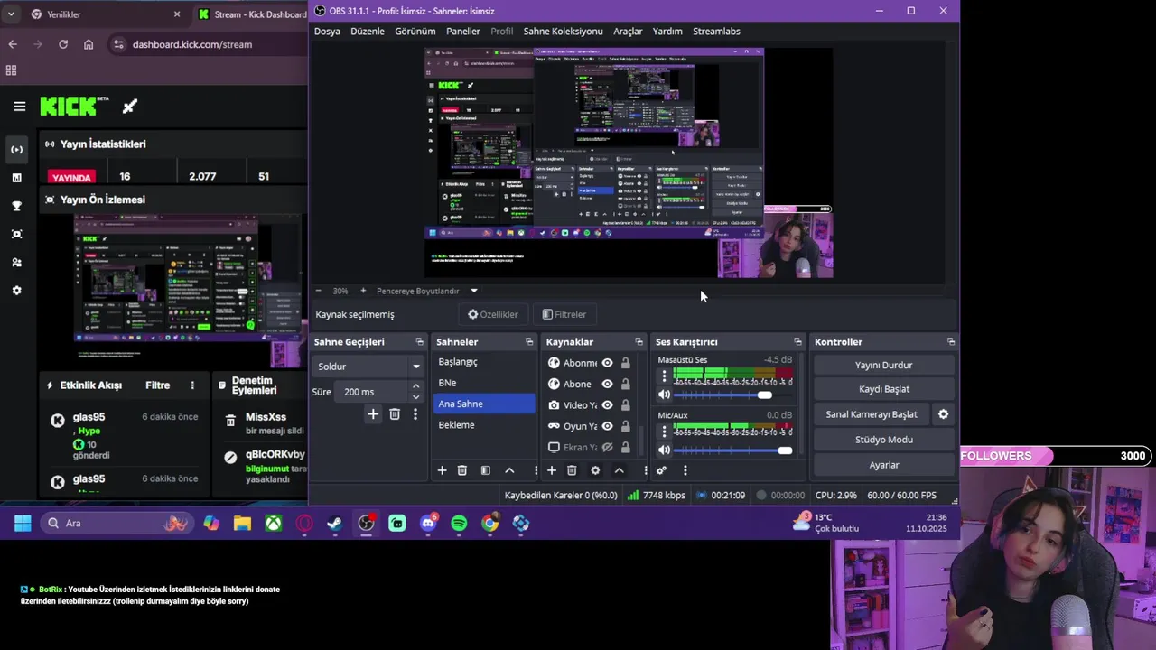This screenshot has height=650, width=1156.
Task: Click the rocket icon beside the Kick logo
Action: coord(129,107)
